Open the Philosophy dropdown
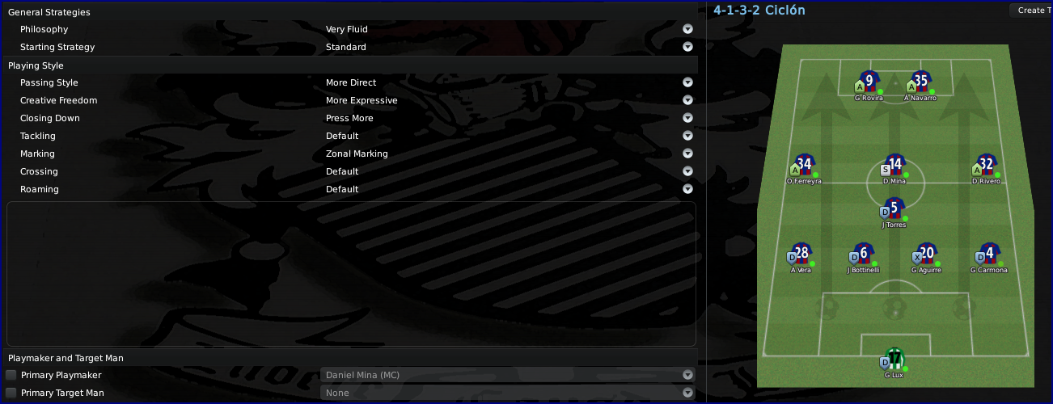 point(687,29)
